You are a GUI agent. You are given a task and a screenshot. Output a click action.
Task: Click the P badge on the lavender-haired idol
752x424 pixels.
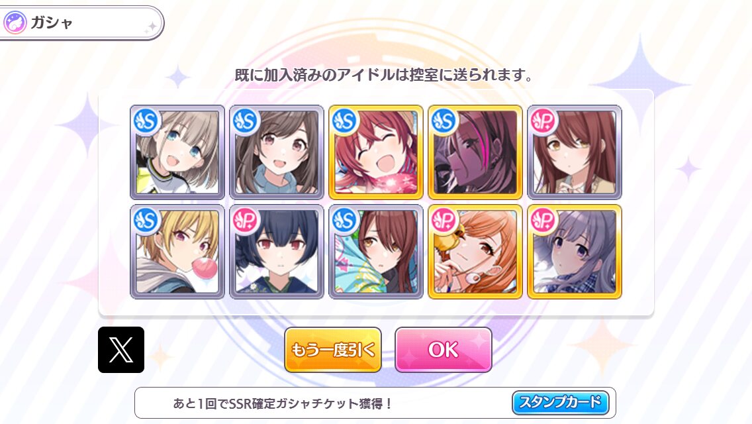coord(543,221)
